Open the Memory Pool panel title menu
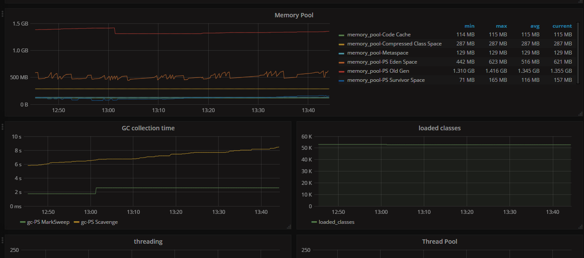The image size is (584, 258). tap(294, 15)
